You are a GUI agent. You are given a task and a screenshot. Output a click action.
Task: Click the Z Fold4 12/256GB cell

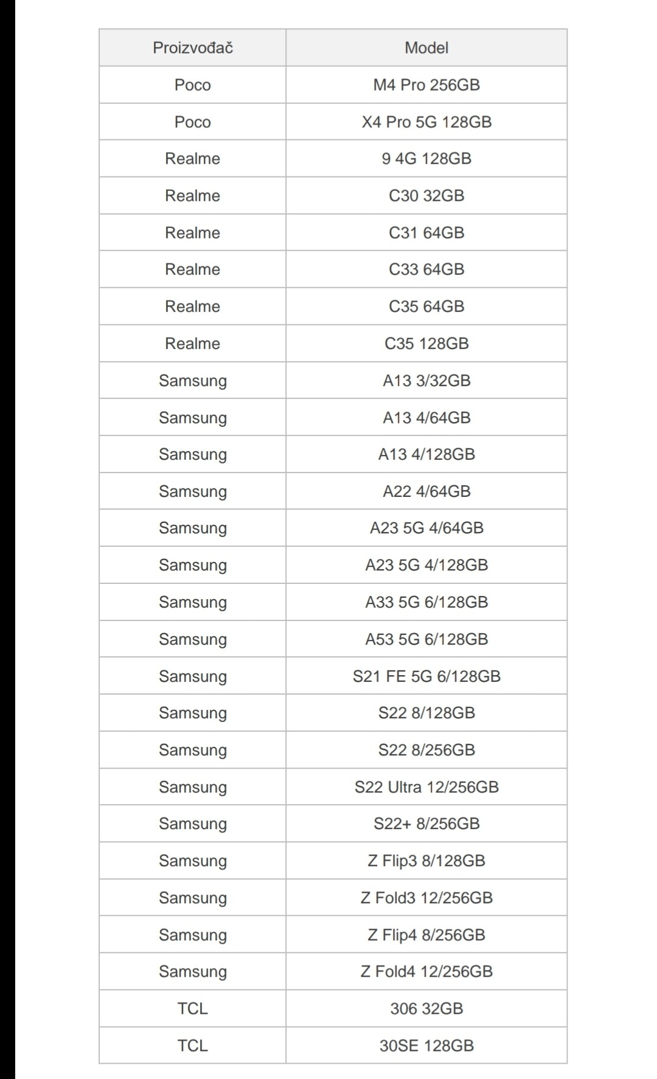click(426, 971)
